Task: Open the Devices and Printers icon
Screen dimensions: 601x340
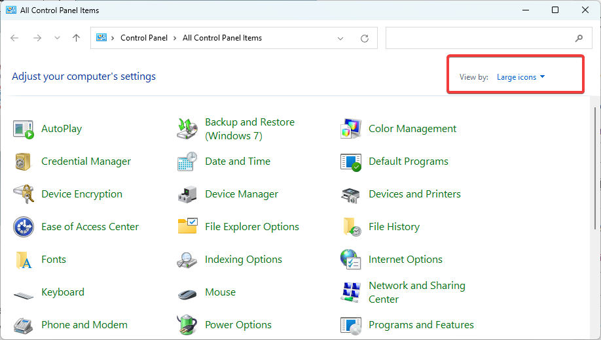Action: 351,195
